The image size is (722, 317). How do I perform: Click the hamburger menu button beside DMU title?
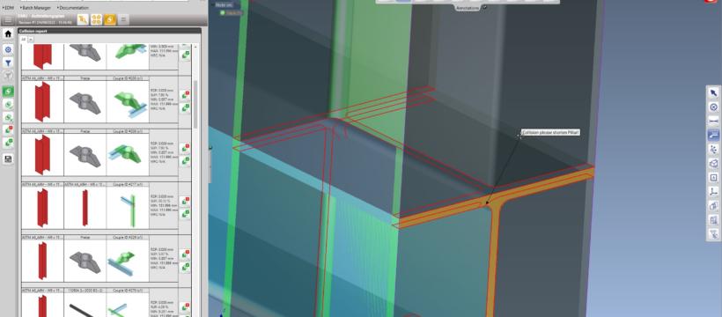click(8, 19)
